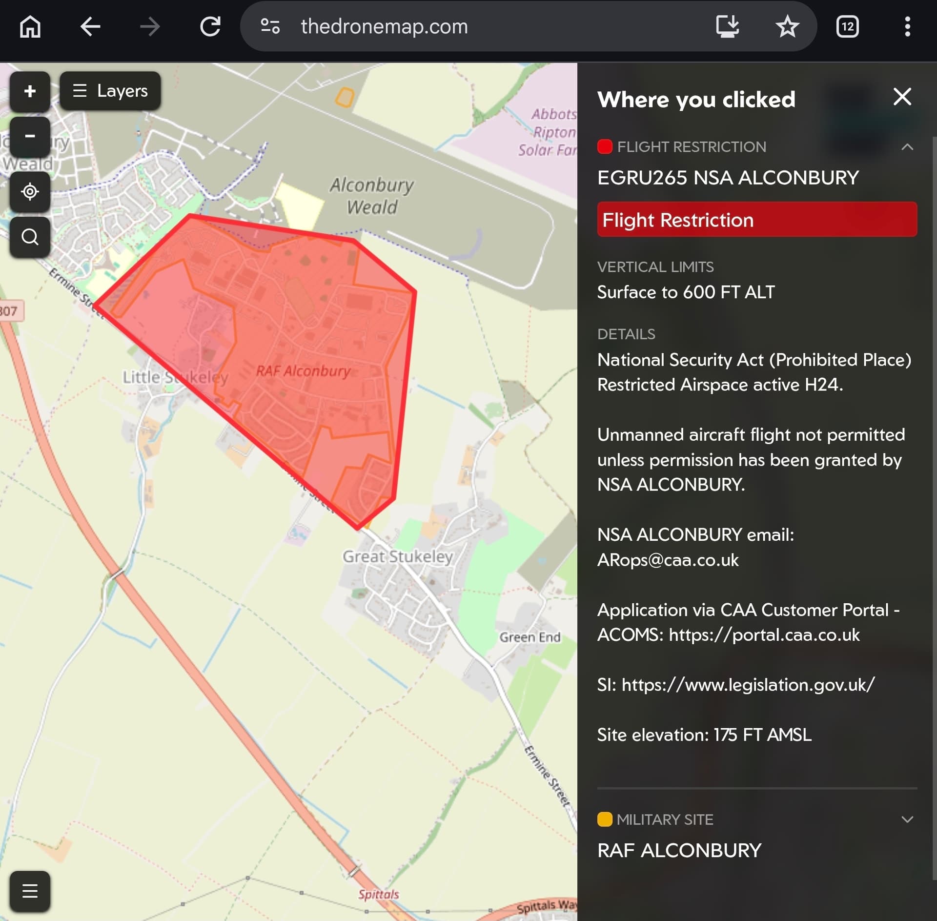Install app via download icon

[727, 26]
